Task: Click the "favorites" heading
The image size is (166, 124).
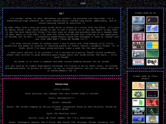Action: [x=61, y=84]
